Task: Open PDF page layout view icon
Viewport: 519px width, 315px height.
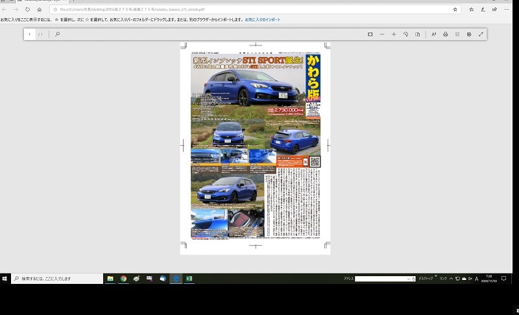Action: click(x=417, y=34)
